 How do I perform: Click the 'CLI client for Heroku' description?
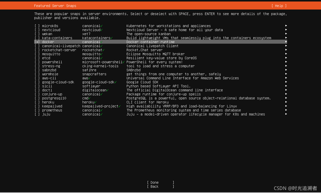click(x=148, y=102)
